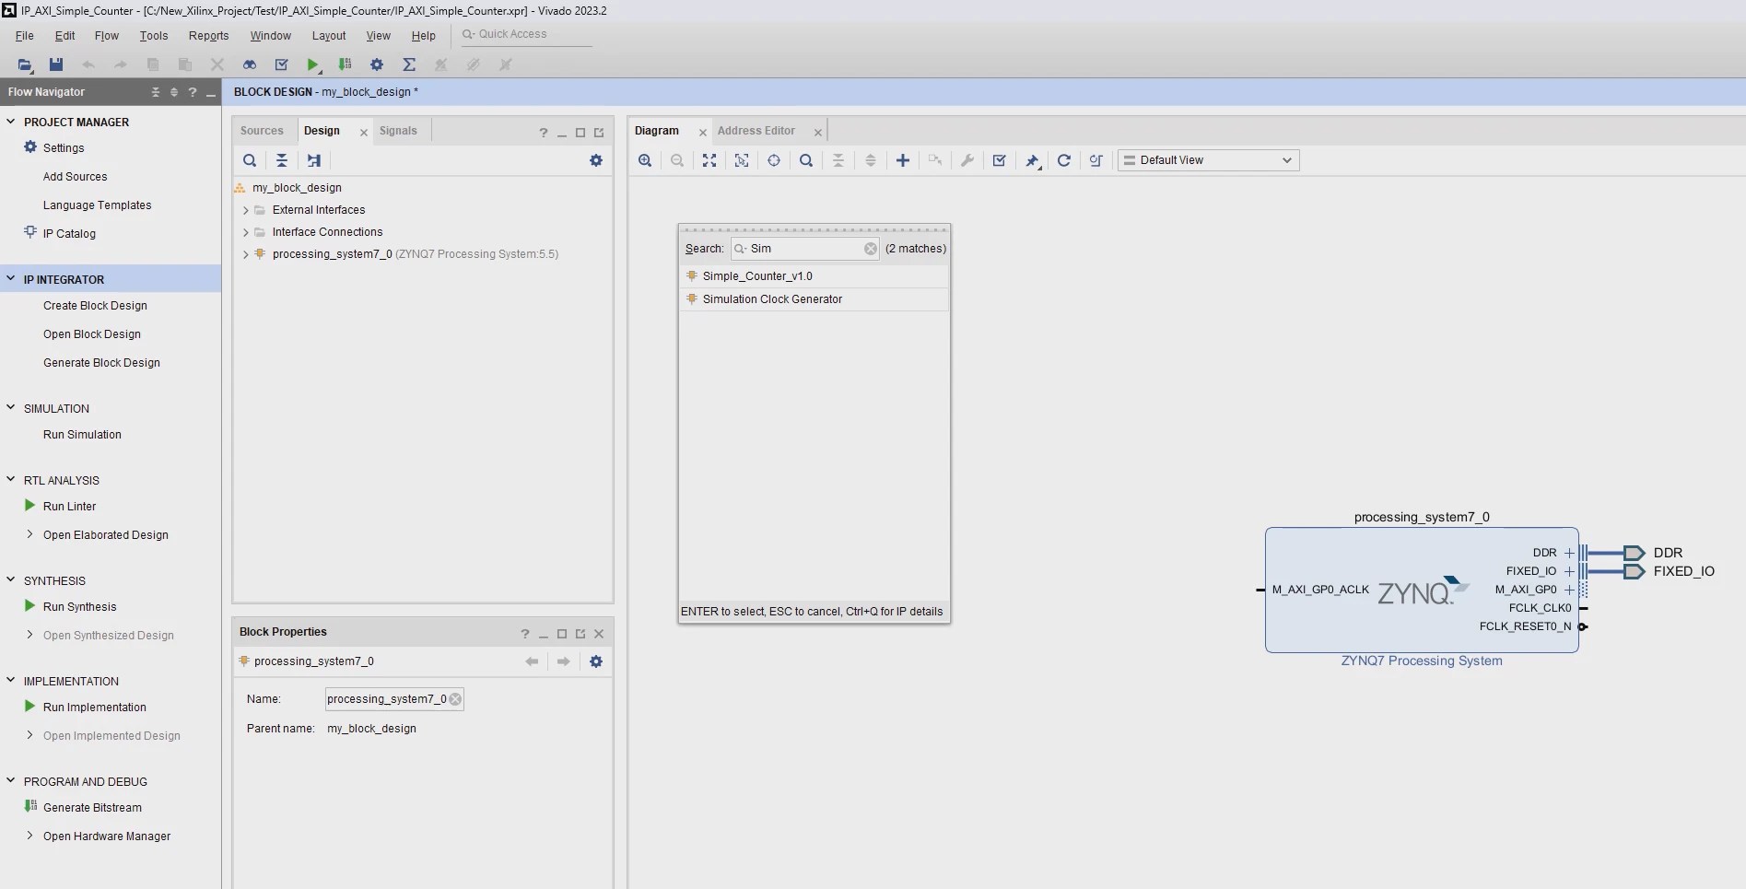Click Collapse All icon in the Flow Navigator header

pyautogui.click(x=156, y=92)
